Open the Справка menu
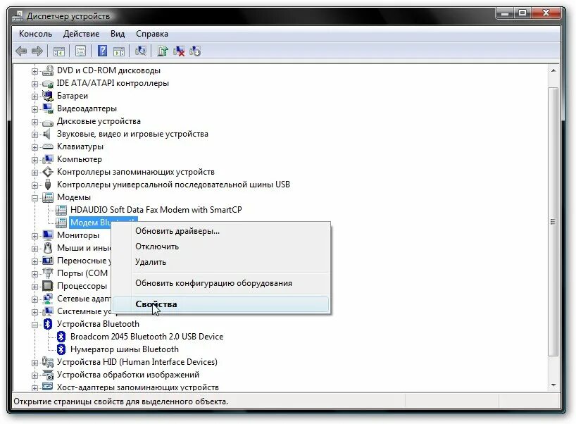The width and height of the screenshot is (576, 424). coord(152,34)
